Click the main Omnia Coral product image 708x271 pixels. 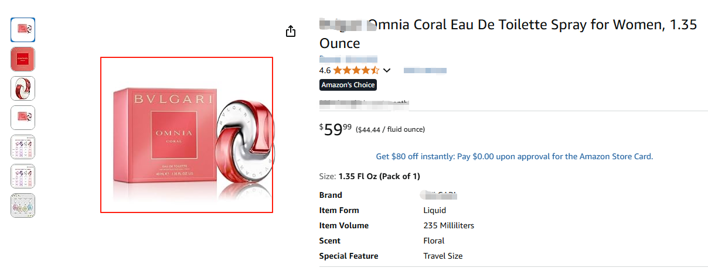(x=186, y=135)
